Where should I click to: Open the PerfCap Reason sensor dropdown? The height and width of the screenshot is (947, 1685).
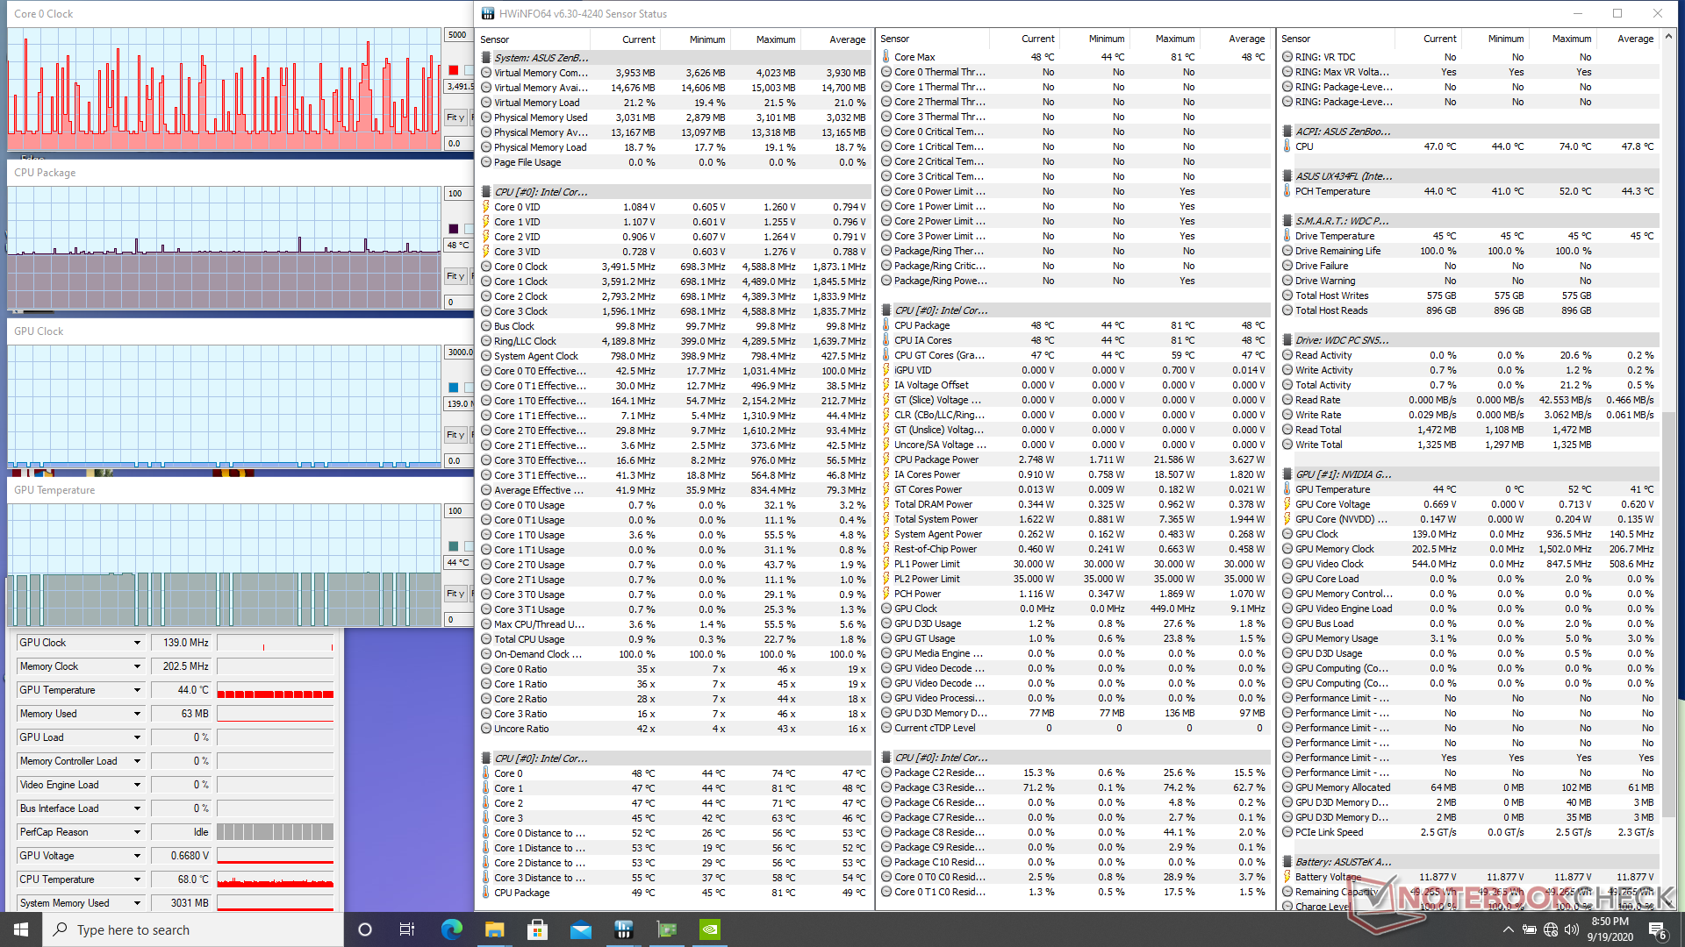[137, 832]
